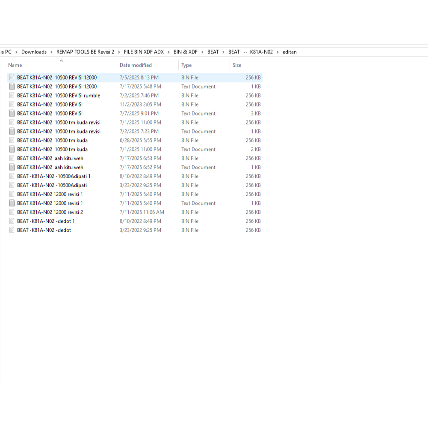Navigate to the editan breadcrumb item
The width and height of the screenshot is (428, 428).
click(289, 52)
